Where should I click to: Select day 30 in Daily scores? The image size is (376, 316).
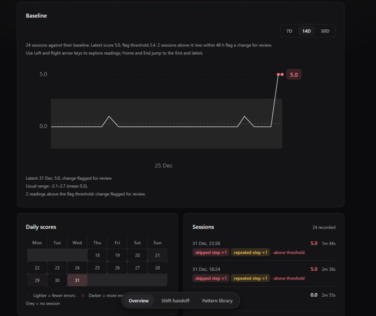pyautogui.click(x=57, y=280)
